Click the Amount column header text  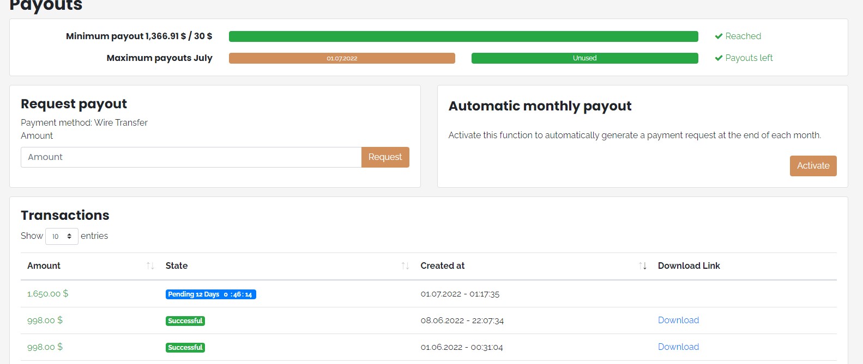coord(44,266)
